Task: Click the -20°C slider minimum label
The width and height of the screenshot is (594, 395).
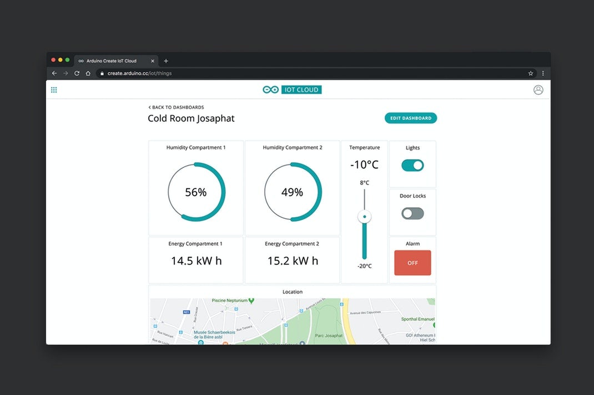Action: [364, 266]
